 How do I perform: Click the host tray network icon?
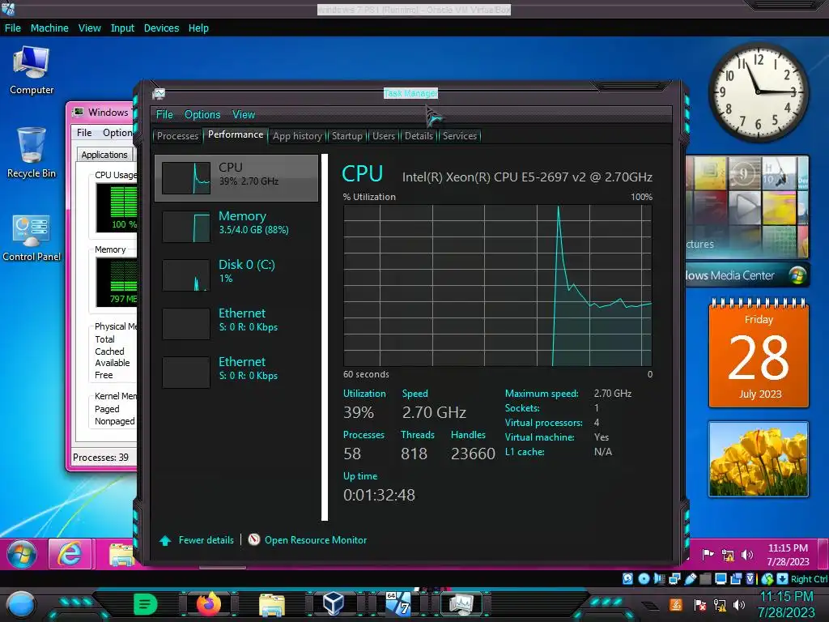[x=720, y=604]
